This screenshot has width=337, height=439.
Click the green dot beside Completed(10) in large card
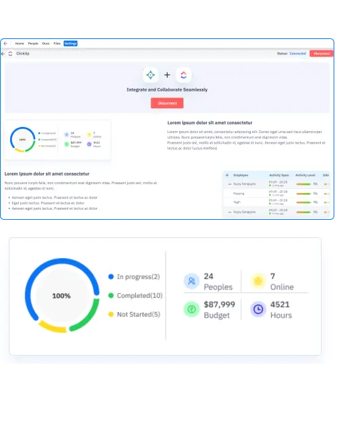[111, 295]
